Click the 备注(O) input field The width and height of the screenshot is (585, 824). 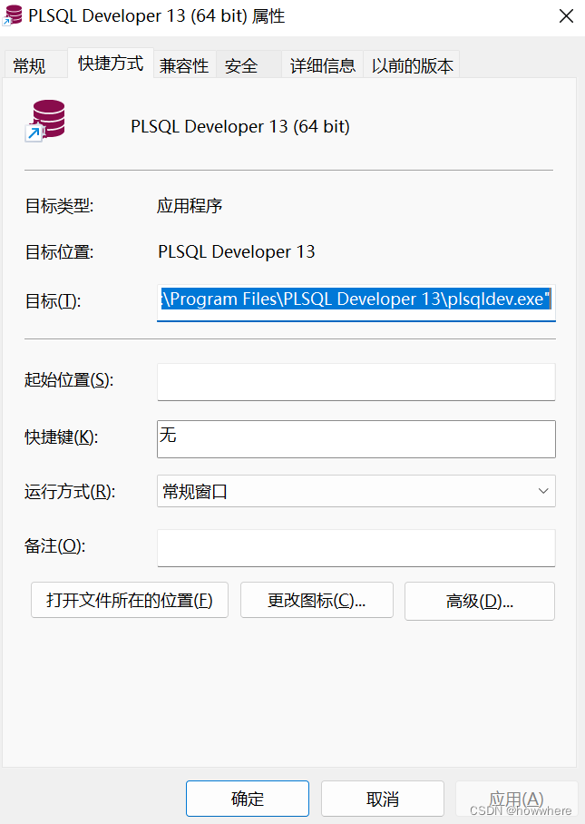[356, 547]
